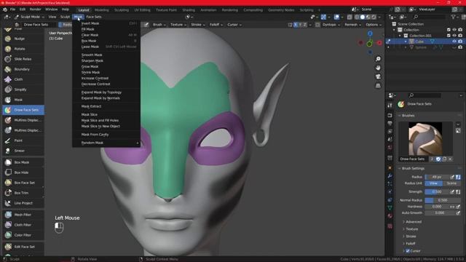This screenshot has height=262, width=466.
Task: Select the Box Face Set tool
Action: pos(23,183)
